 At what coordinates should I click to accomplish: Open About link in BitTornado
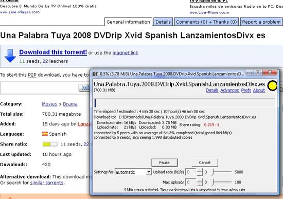coord(259,90)
